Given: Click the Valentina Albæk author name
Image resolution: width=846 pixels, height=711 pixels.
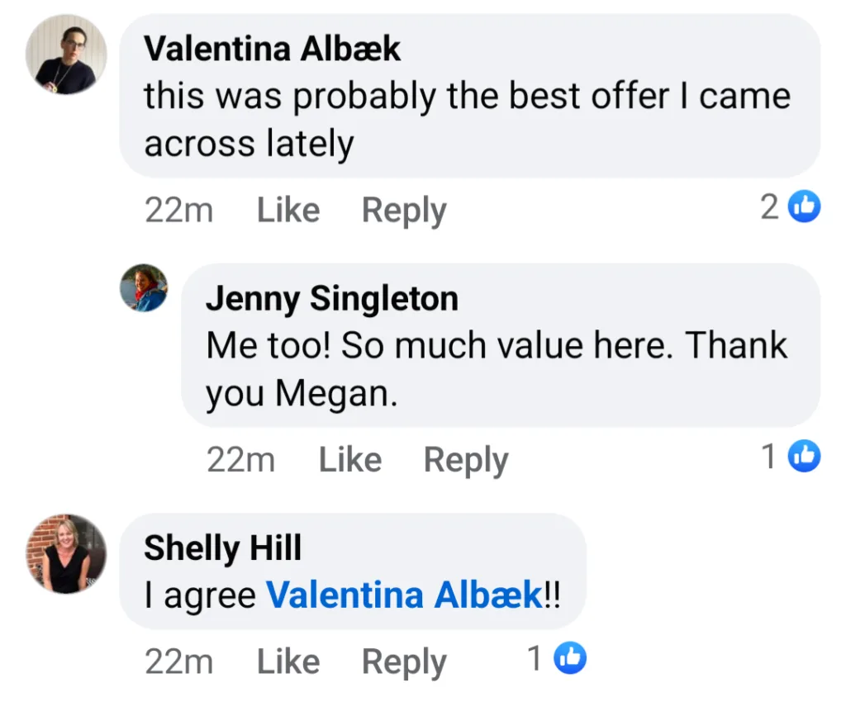Looking at the screenshot, I should click(272, 50).
